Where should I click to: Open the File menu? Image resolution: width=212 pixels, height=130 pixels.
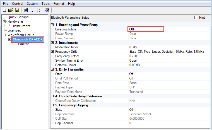6,4
